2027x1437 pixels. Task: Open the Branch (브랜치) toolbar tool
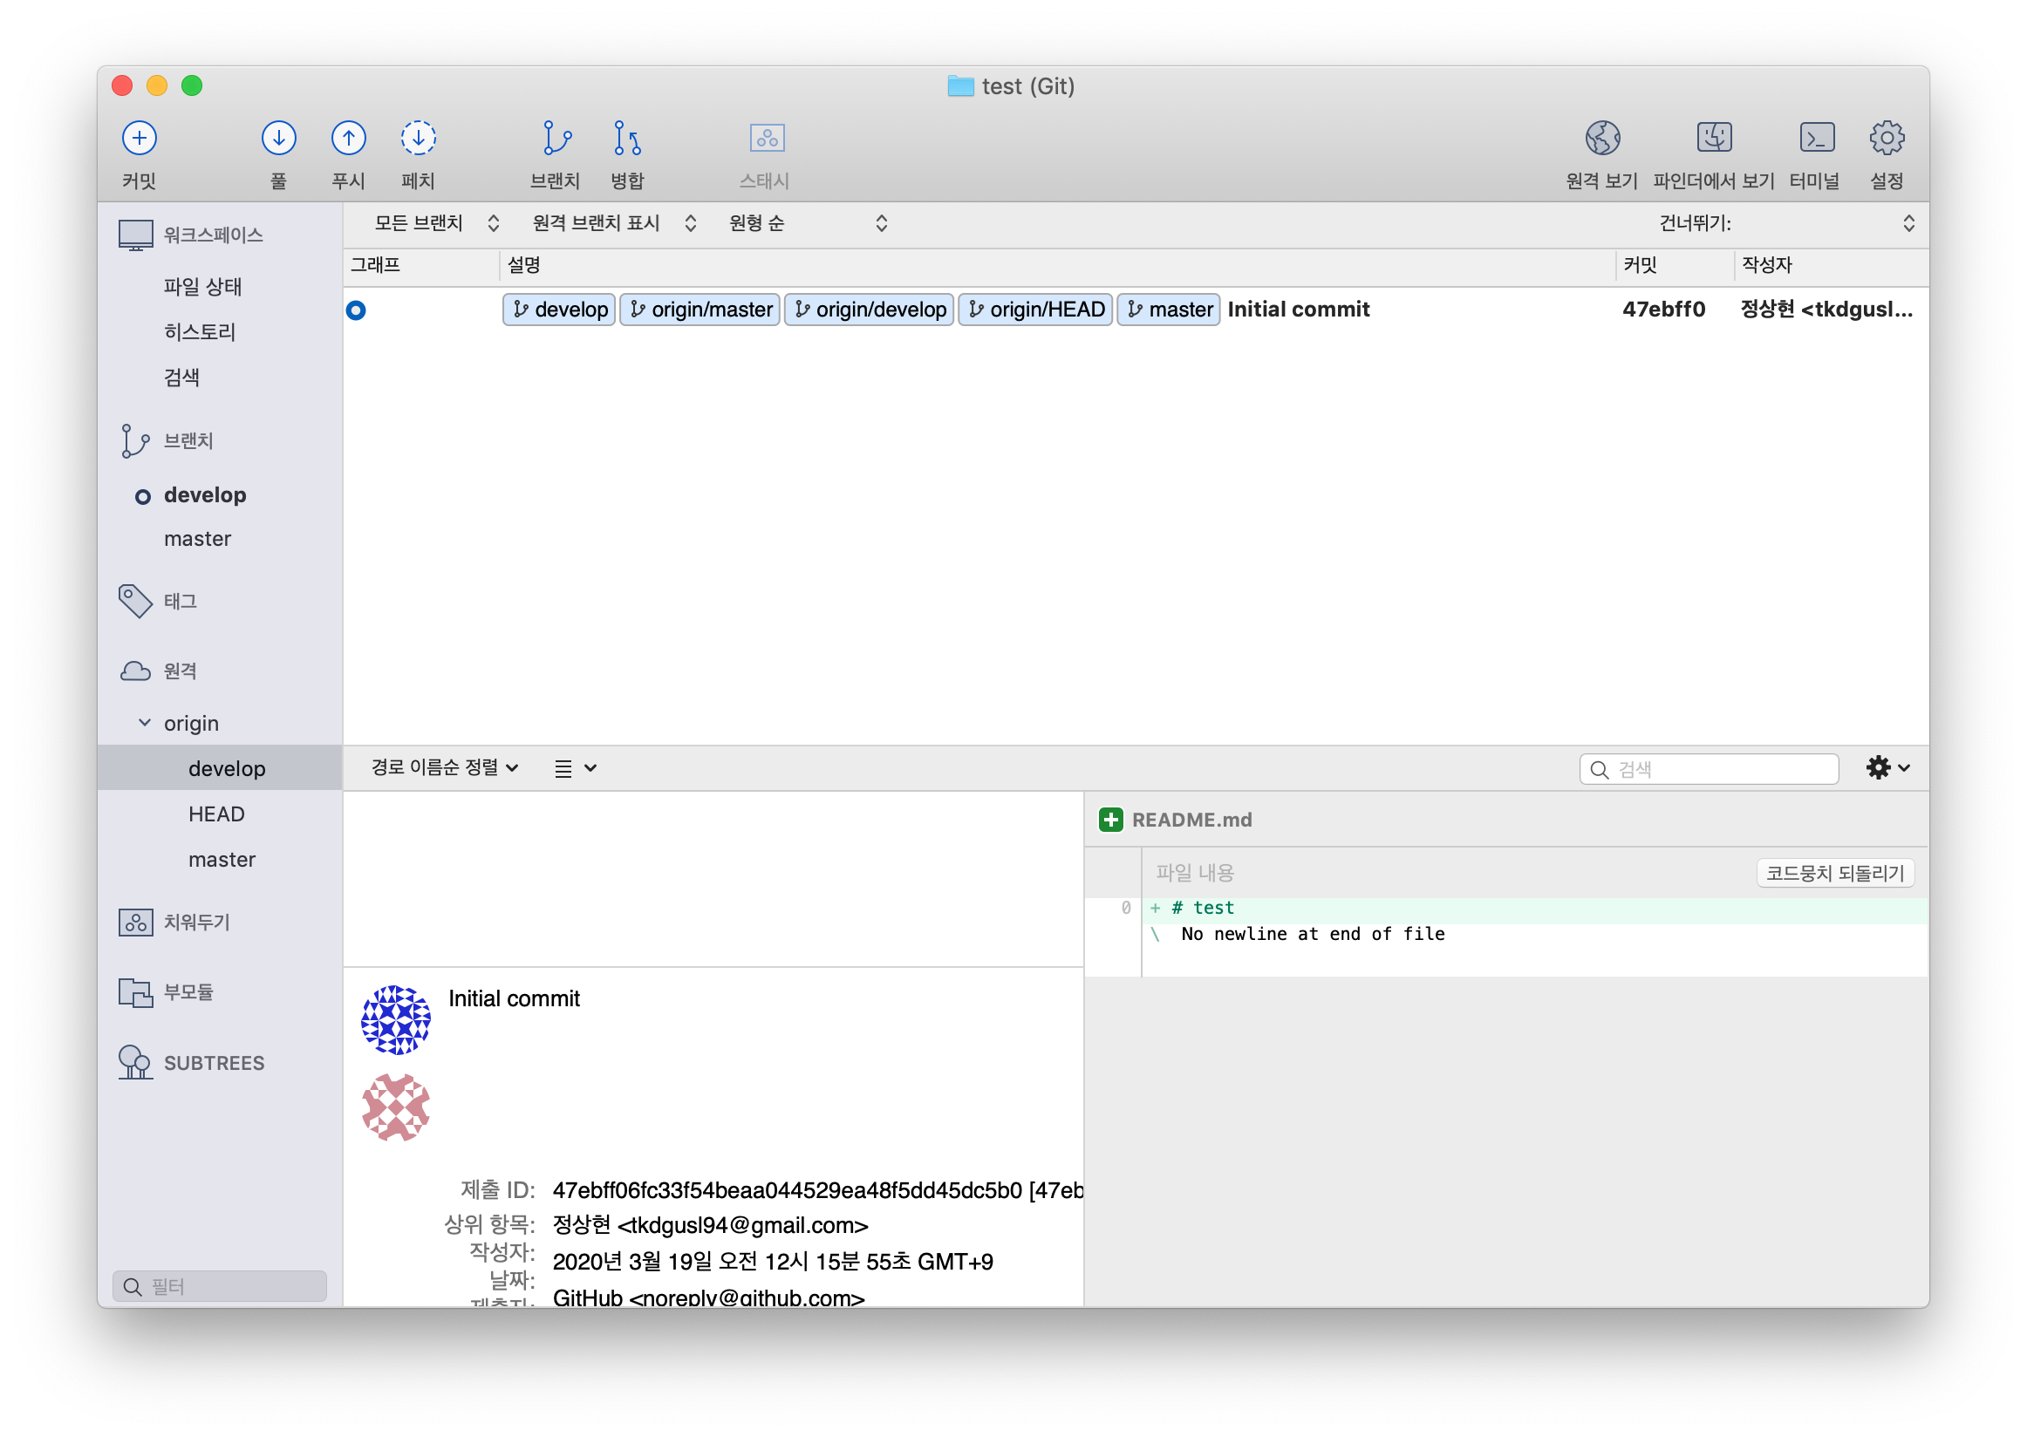pos(556,138)
